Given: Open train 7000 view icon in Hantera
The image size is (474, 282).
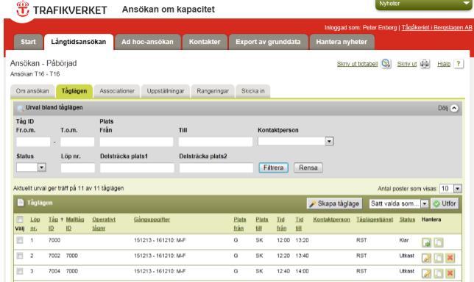Looking at the screenshot, I should pos(426,242).
